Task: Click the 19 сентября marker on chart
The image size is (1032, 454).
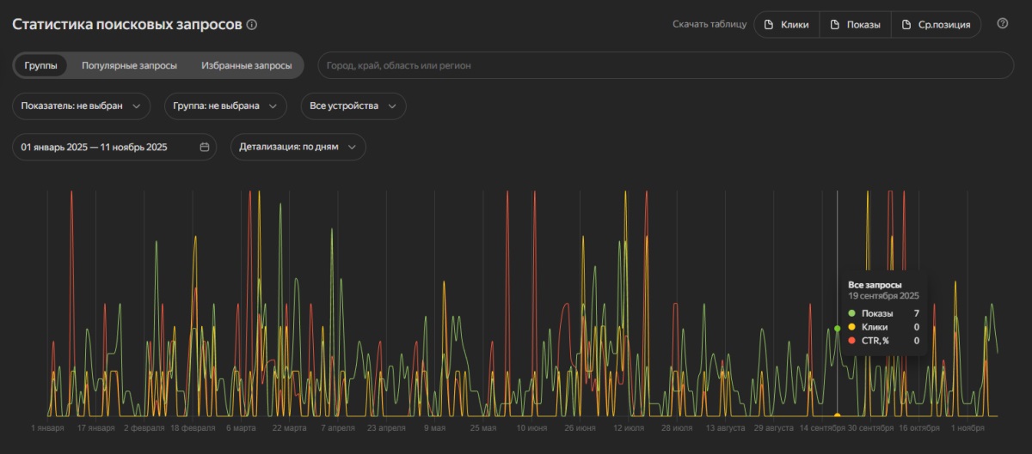Action: (x=838, y=328)
